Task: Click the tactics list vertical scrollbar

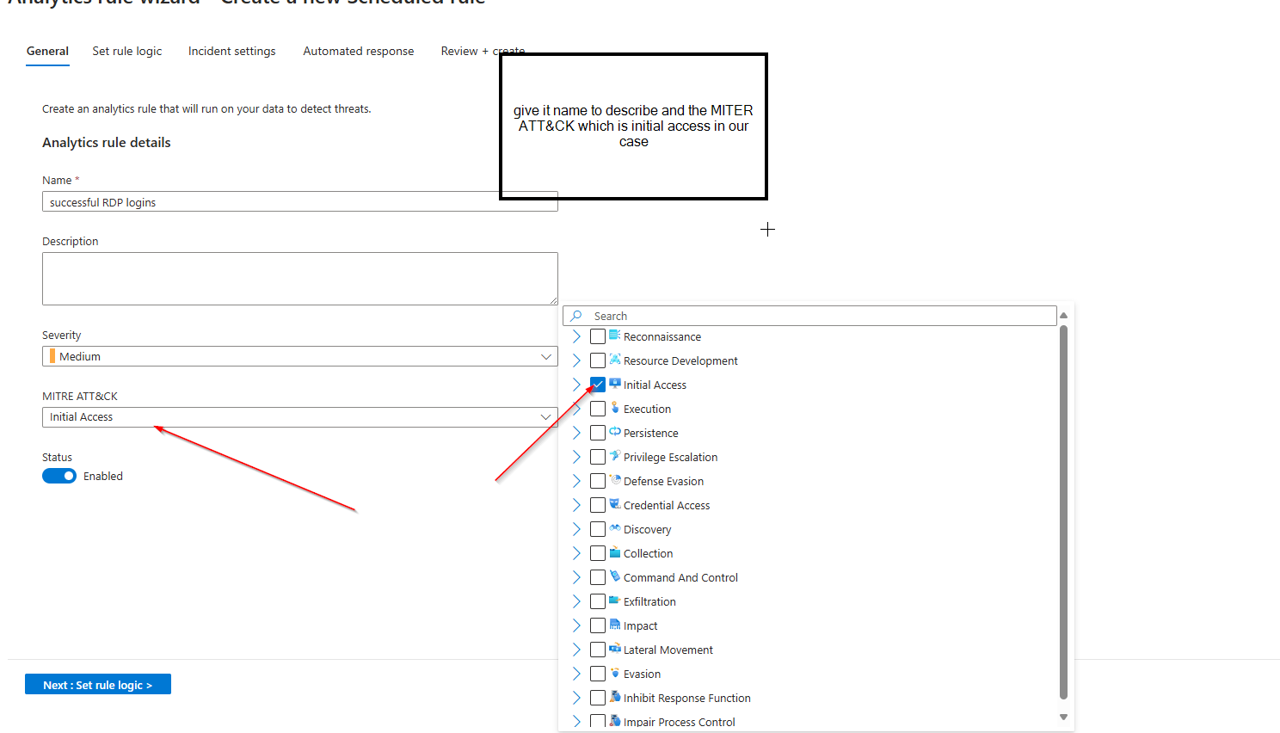Action: click(x=1063, y=516)
